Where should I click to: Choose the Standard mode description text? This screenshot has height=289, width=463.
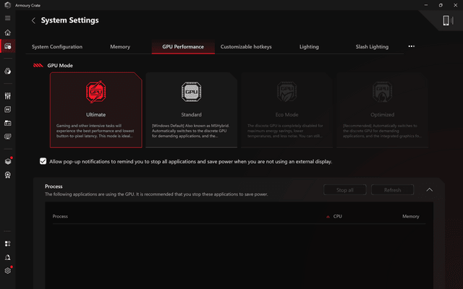coord(191,131)
